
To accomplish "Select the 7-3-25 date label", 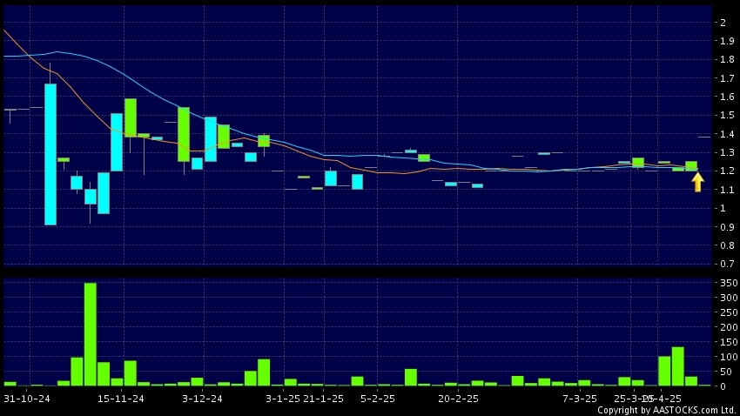I will (580, 399).
